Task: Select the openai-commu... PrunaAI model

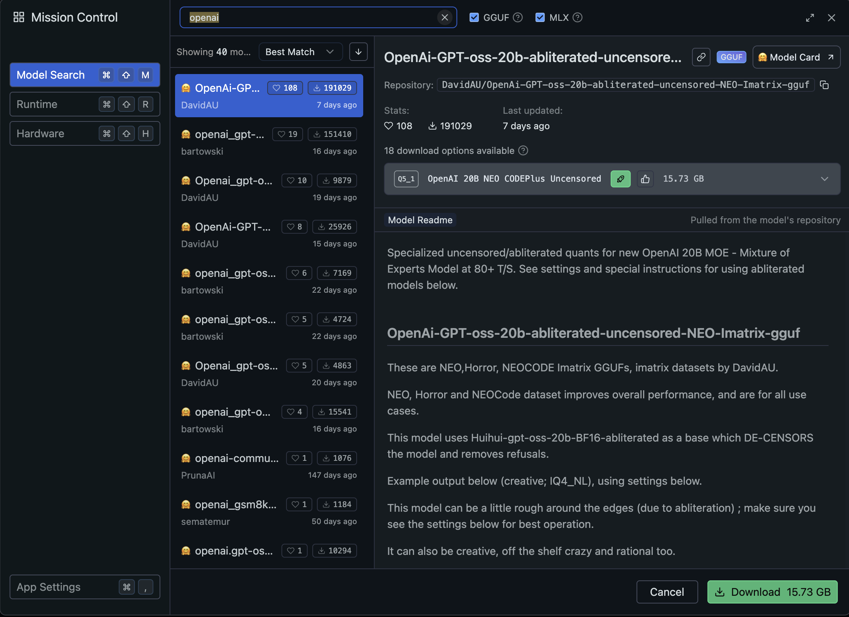Action: [269, 466]
